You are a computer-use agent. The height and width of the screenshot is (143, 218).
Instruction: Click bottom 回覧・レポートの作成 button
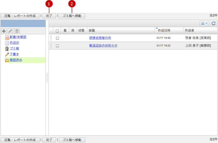(20, 140)
